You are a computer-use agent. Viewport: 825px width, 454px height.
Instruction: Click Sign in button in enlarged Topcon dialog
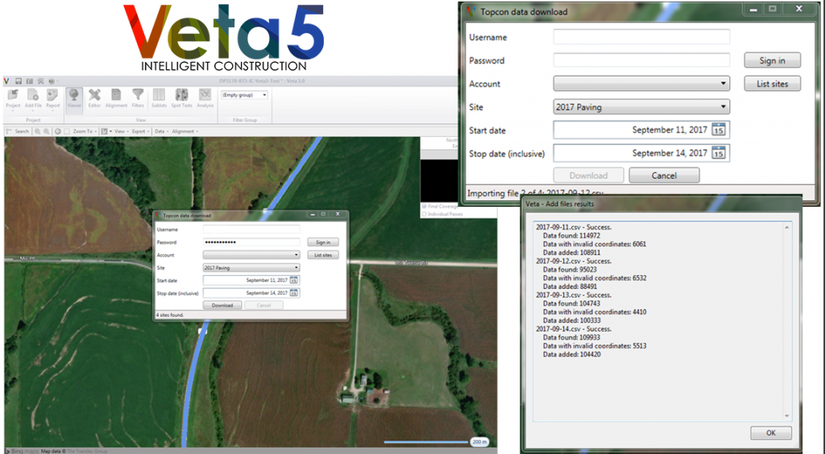[x=773, y=60]
